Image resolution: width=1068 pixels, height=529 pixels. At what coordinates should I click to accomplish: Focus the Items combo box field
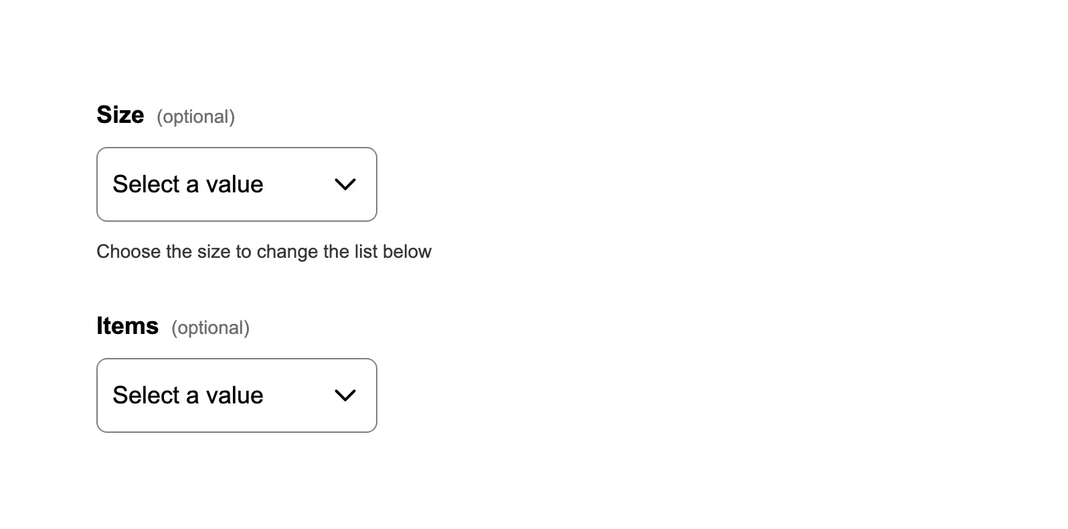tap(237, 395)
